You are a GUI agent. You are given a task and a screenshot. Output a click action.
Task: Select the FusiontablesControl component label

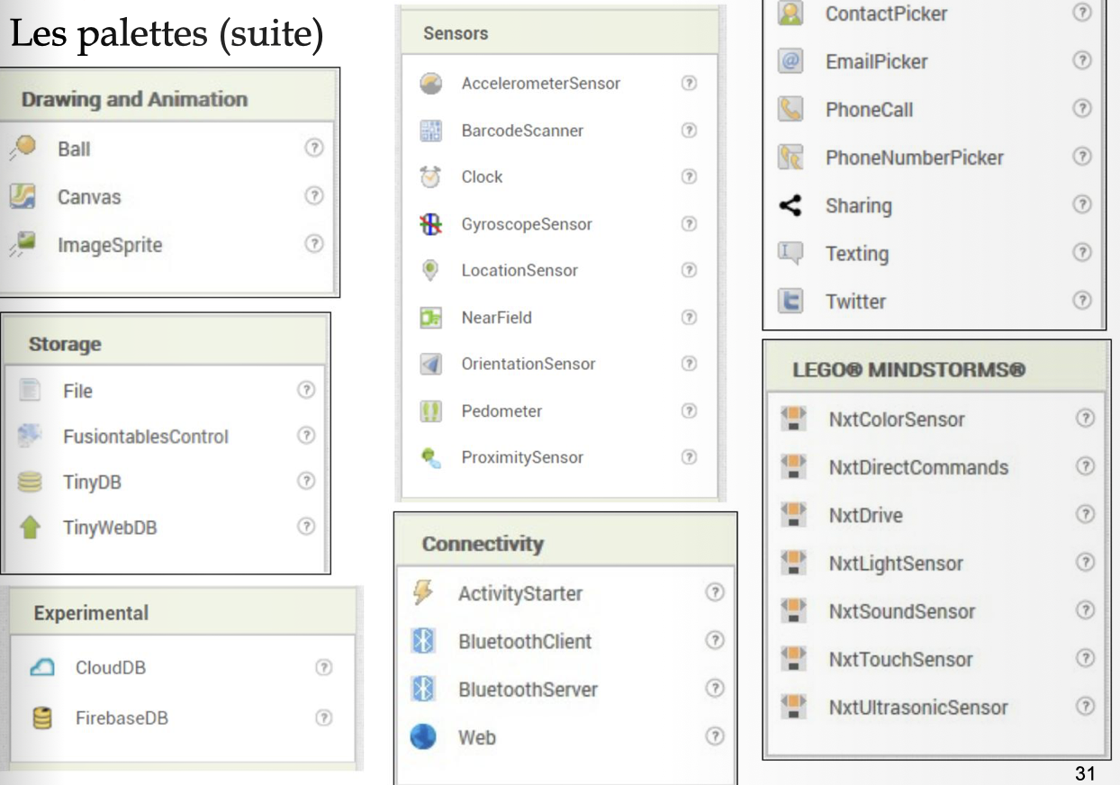pos(146,437)
